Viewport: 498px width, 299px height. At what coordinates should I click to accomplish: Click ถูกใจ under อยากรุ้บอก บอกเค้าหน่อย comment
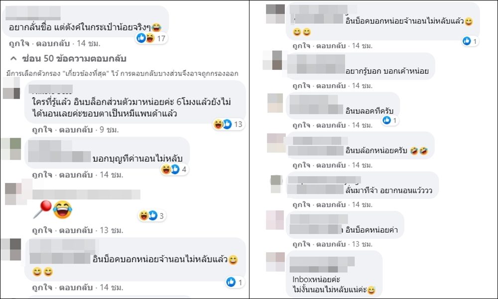click(x=301, y=86)
